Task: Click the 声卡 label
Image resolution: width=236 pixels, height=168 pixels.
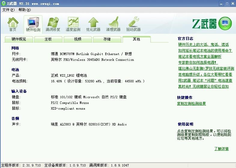Action: pos(16,124)
